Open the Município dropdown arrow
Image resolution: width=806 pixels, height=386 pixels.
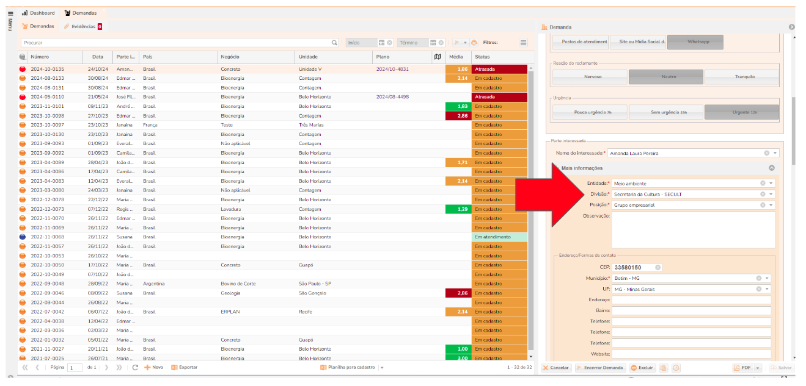click(767, 278)
